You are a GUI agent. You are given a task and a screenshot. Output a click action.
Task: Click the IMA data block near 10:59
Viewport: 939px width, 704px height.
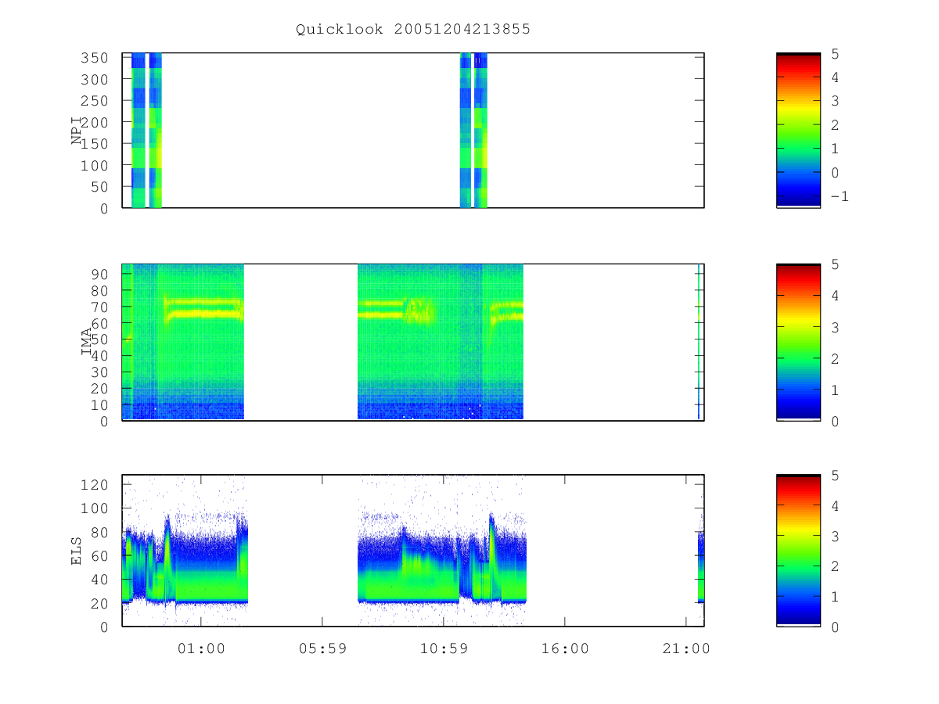click(x=440, y=342)
